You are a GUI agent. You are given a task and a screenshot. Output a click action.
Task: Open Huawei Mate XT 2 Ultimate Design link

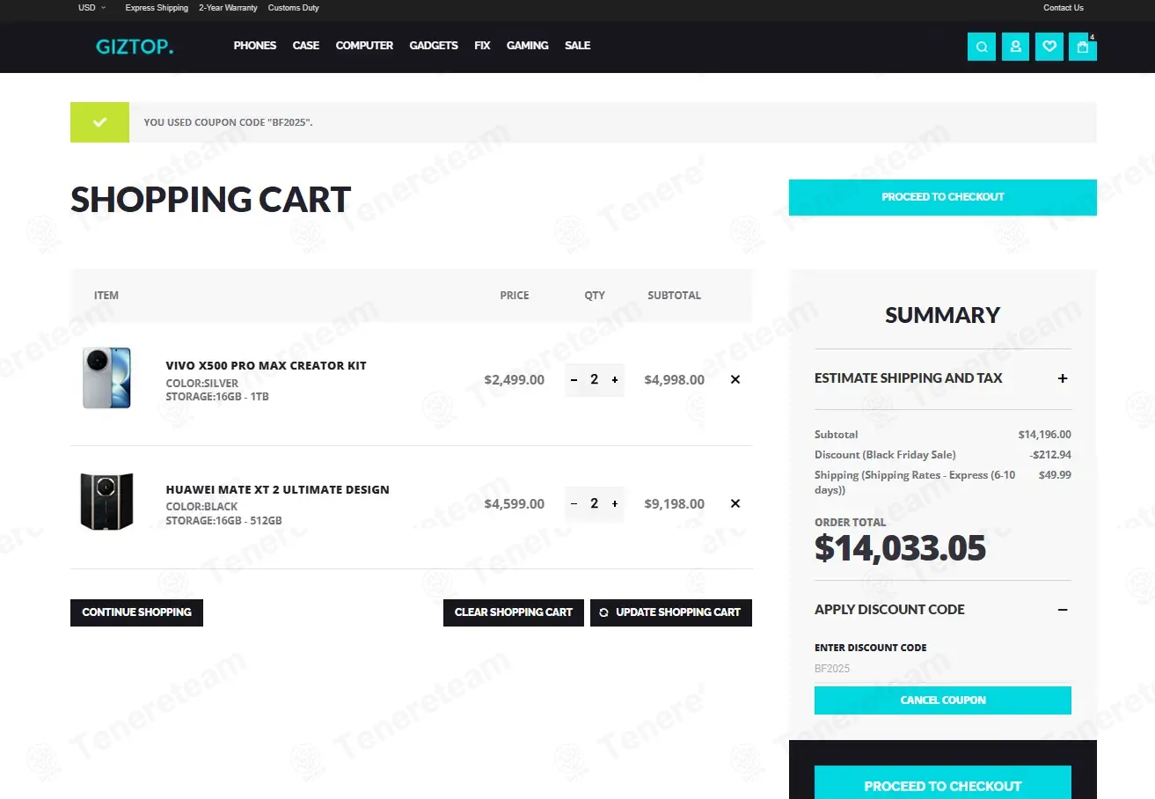pyautogui.click(x=278, y=490)
